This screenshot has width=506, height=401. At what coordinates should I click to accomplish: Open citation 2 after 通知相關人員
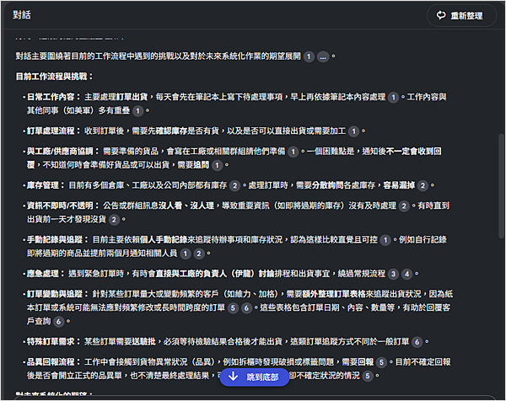[199, 254]
